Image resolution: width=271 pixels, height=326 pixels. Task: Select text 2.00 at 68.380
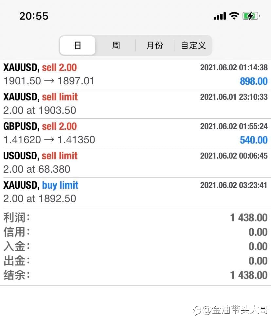(37, 169)
